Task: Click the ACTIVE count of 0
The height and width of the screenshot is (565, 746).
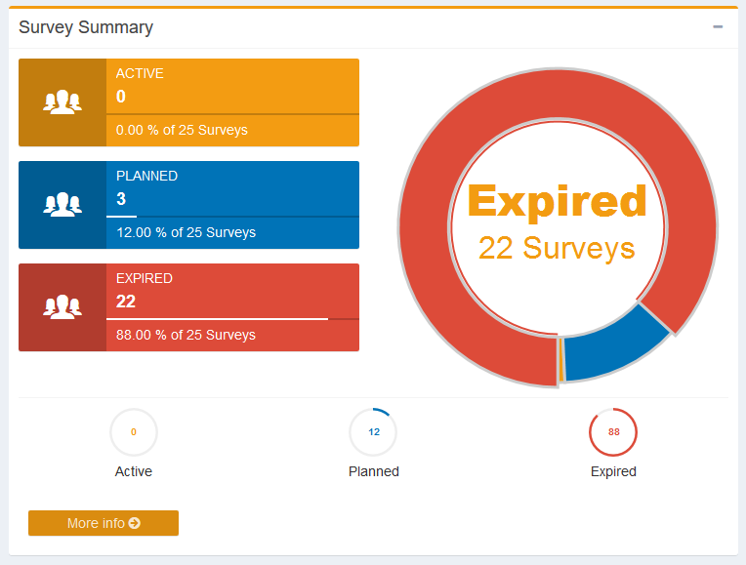Action: click(121, 96)
